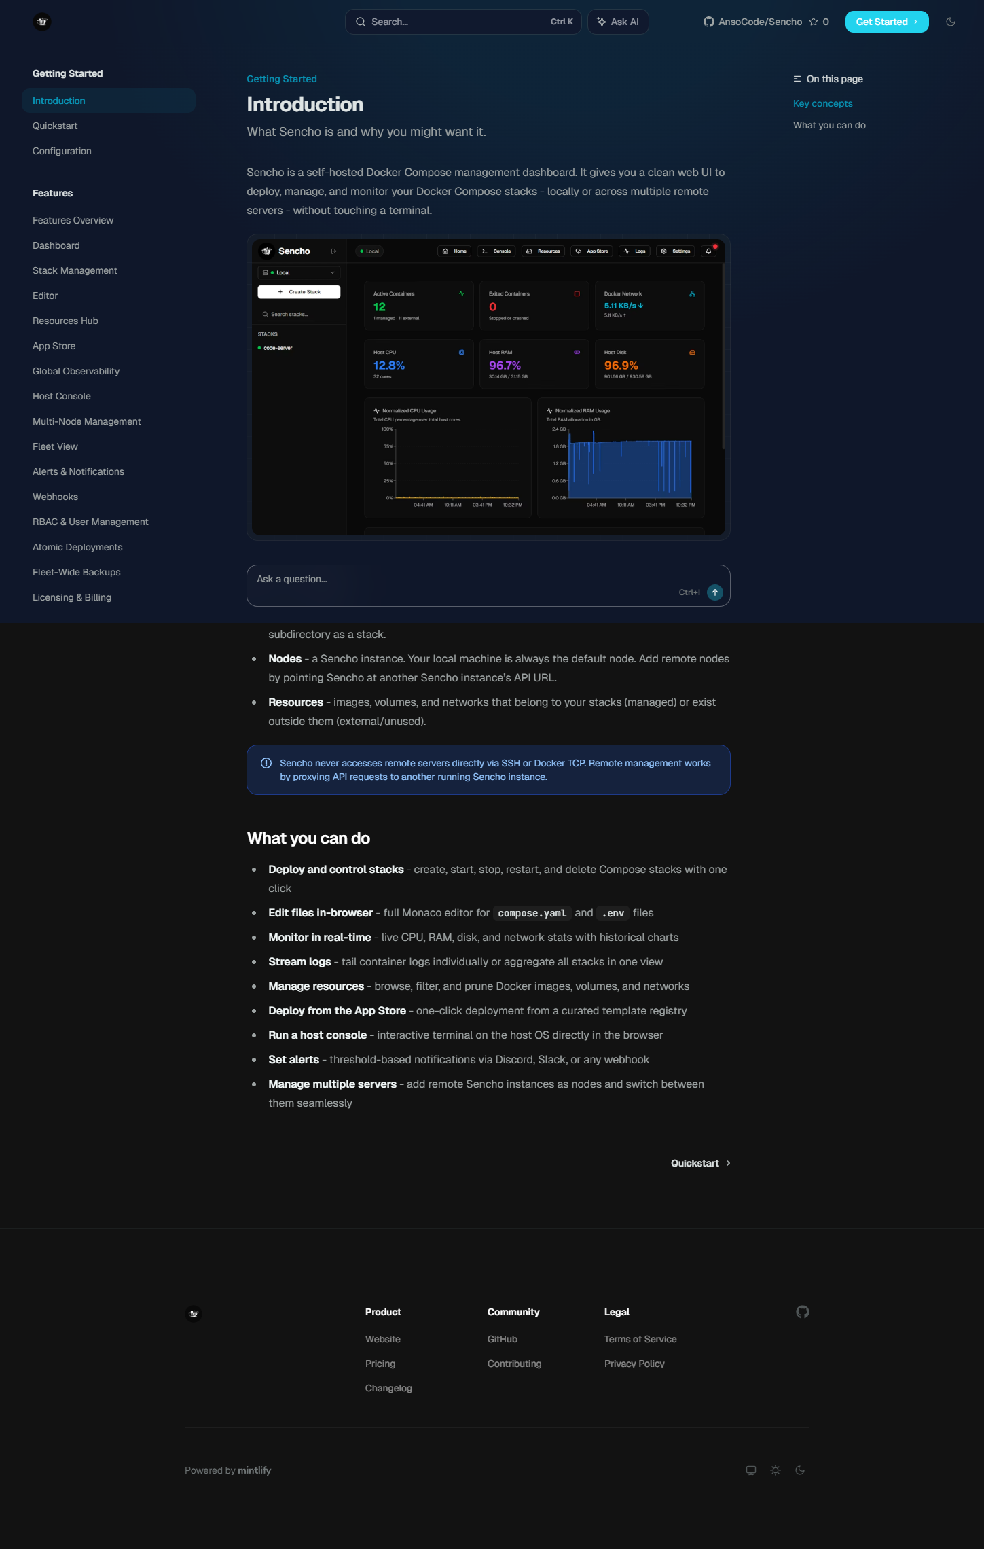This screenshot has width=984, height=1549.
Task: Open the Terms of Service link
Action: (x=640, y=1339)
